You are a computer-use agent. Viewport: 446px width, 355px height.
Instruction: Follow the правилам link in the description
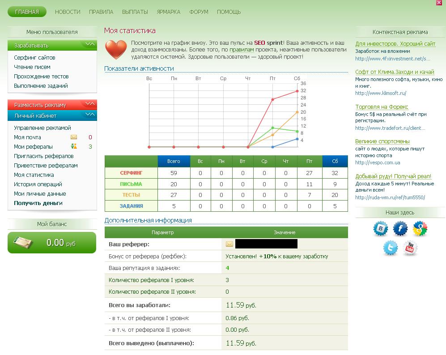click(x=242, y=50)
